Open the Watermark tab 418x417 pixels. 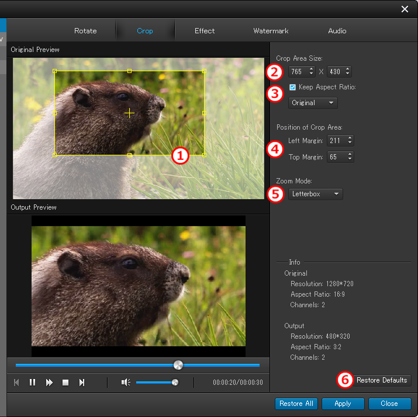(x=271, y=31)
